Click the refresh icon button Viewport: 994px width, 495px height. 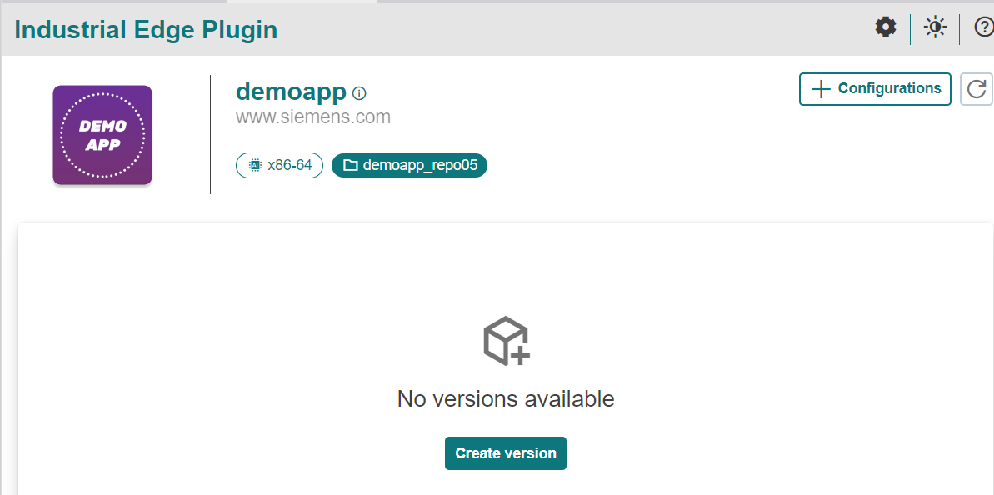(x=976, y=89)
